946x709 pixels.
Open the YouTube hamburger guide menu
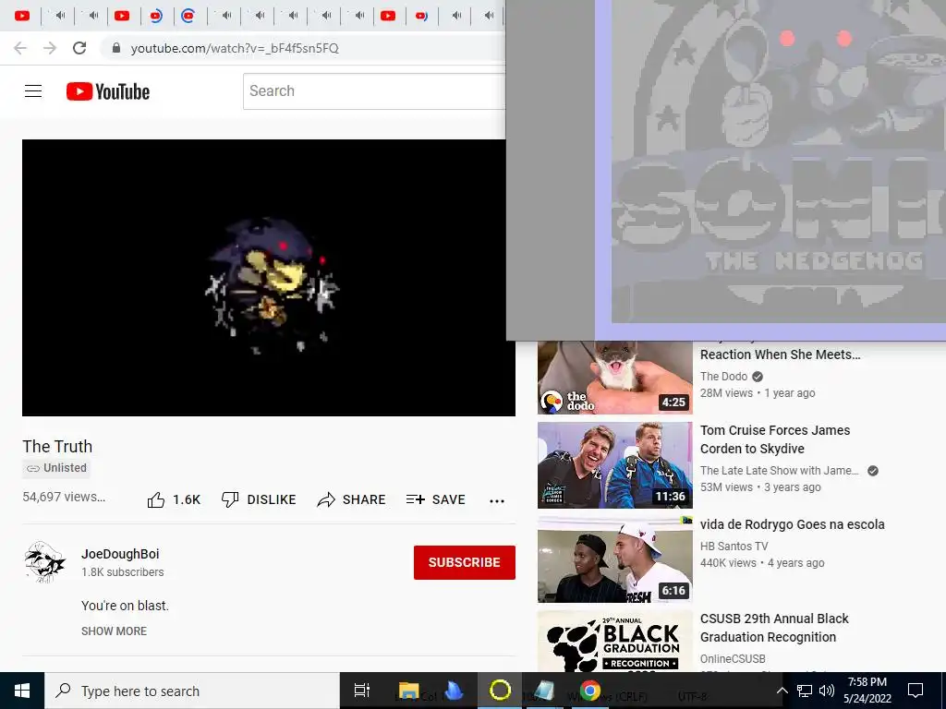(x=33, y=91)
